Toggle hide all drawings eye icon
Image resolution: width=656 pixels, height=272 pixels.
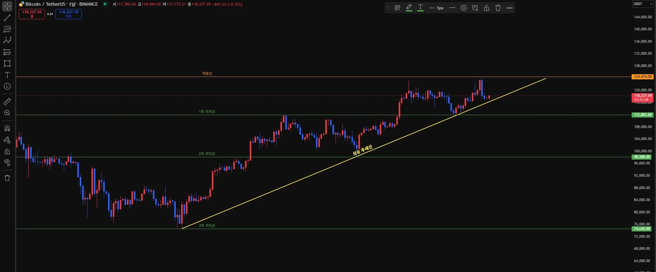pyautogui.click(x=7, y=162)
